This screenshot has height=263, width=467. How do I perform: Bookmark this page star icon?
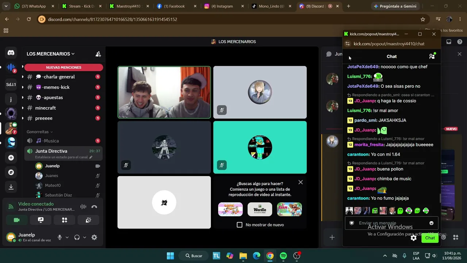point(423,19)
